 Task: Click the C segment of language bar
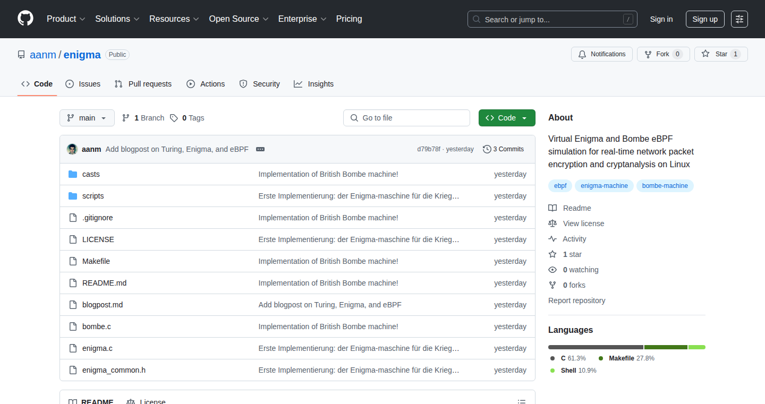click(x=596, y=347)
